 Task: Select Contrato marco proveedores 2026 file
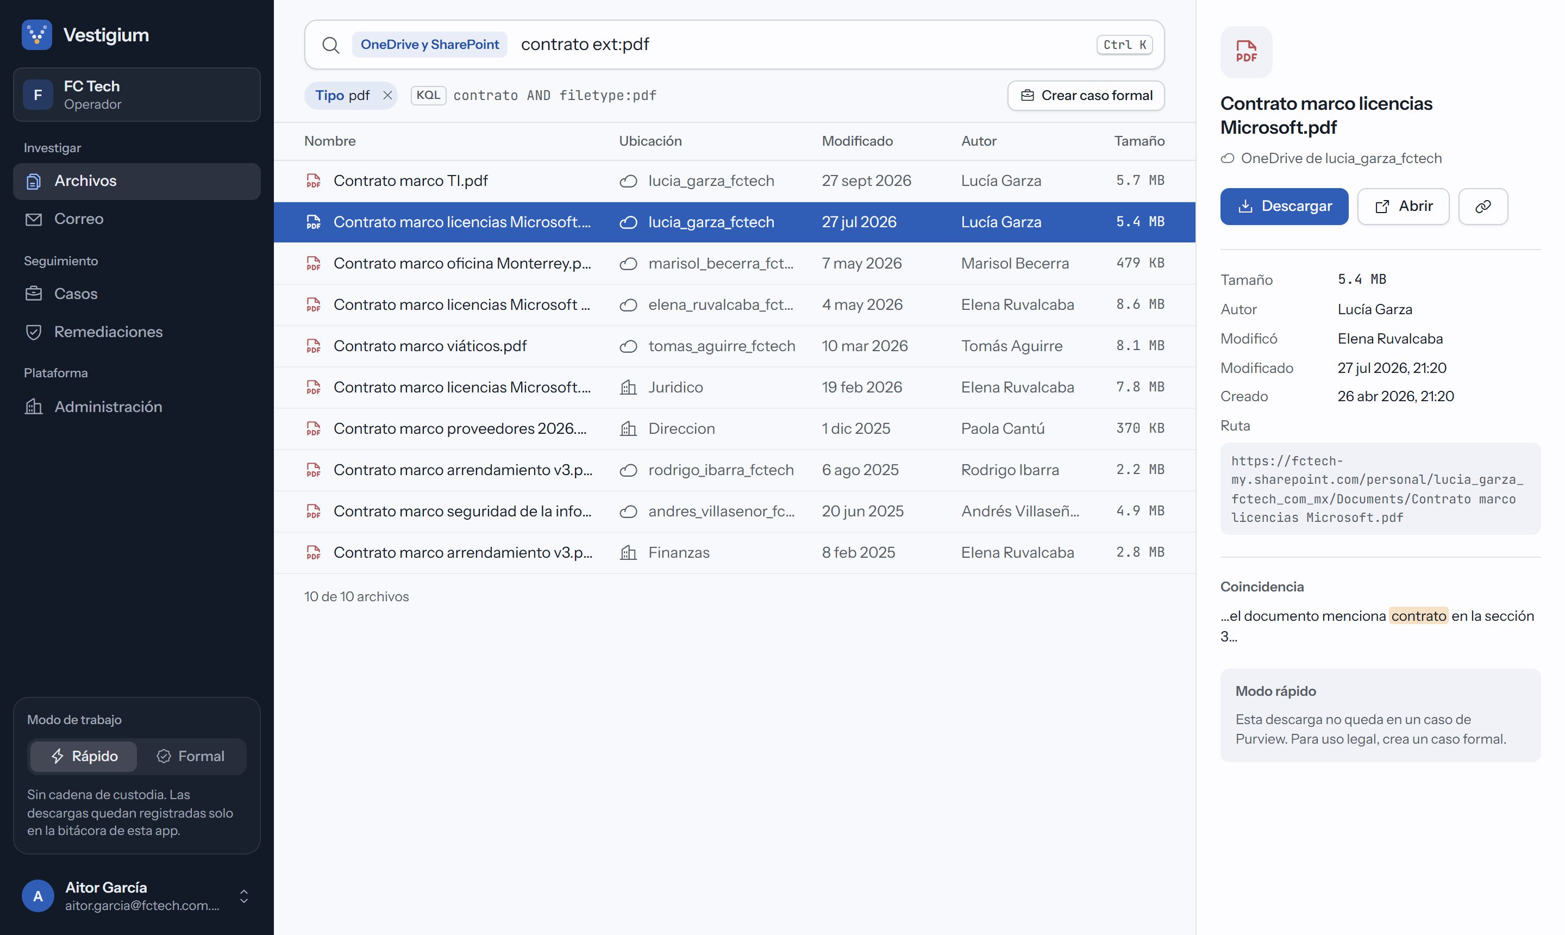734,428
